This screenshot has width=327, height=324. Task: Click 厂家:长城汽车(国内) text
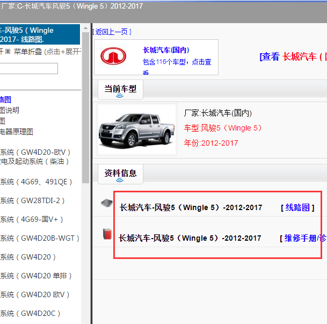pos(217,113)
